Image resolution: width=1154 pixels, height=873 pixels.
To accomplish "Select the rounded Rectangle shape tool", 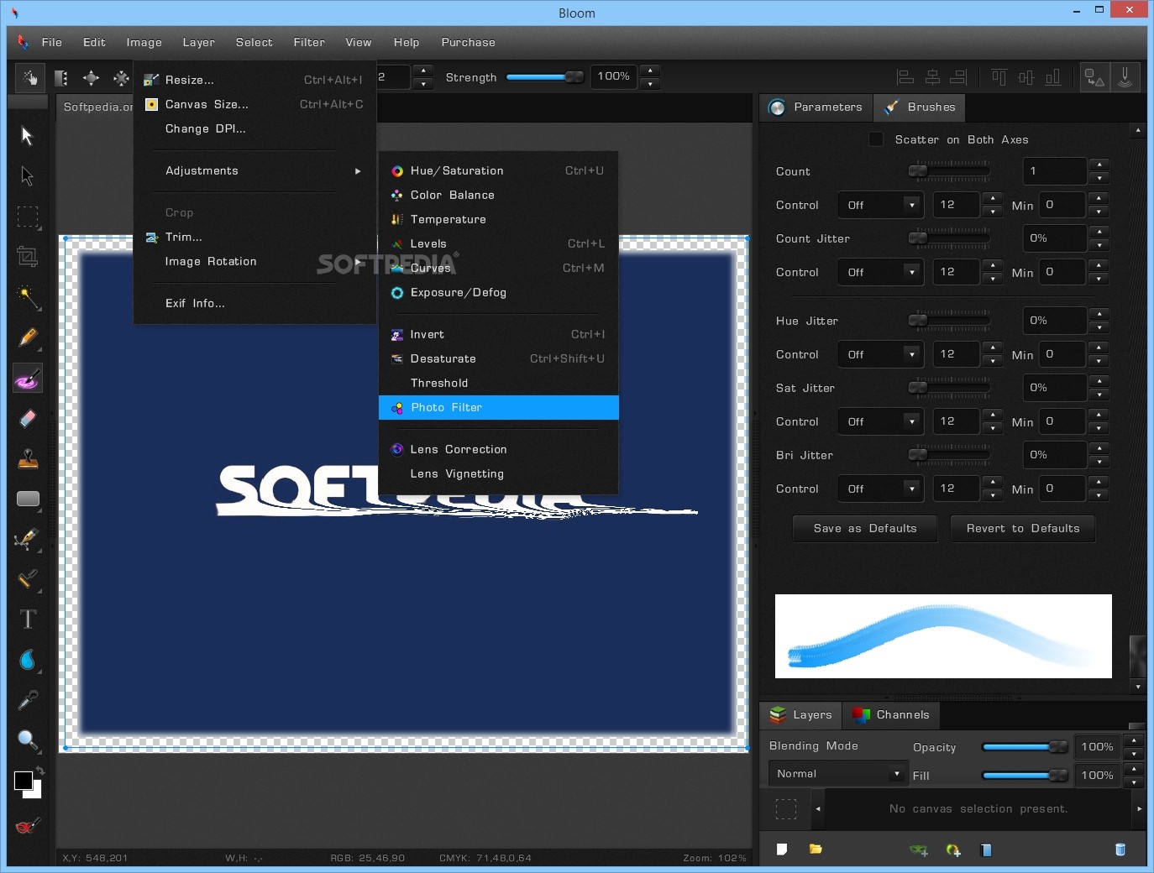I will (x=28, y=499).
